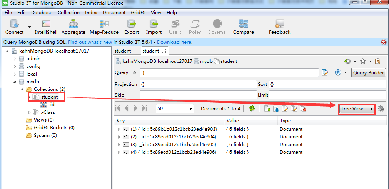Image resolution: width=389 pixels, height=189 pixels.
Task: Open the bookmark star dropdown arrow
Action: (x=370, y=61)
